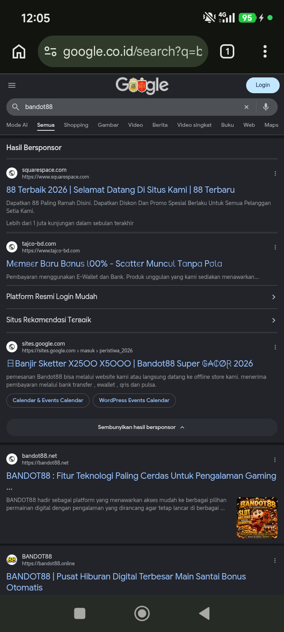The image size is (284, 632).
Task: Expand Situs Rekomendasi Terbaik row
Action: tap(142, 320)
